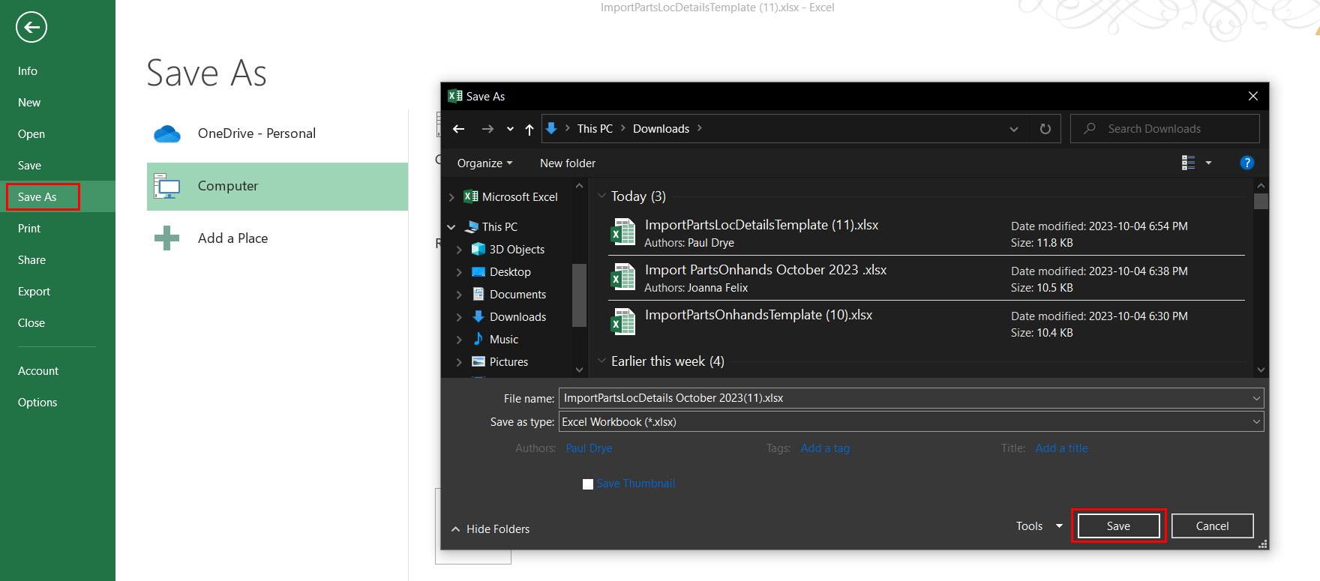This screenshot has width=1320, height=581.
Task: Click the Add a tag link
Action: coord(825,448)
